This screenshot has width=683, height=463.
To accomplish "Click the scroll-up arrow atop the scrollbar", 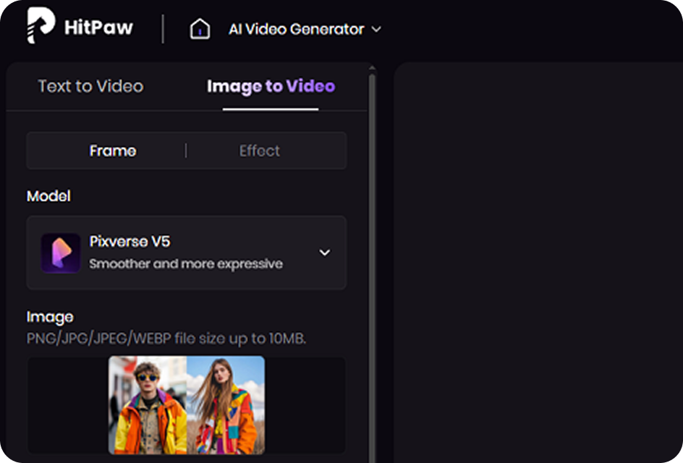I will pos(372,69).
